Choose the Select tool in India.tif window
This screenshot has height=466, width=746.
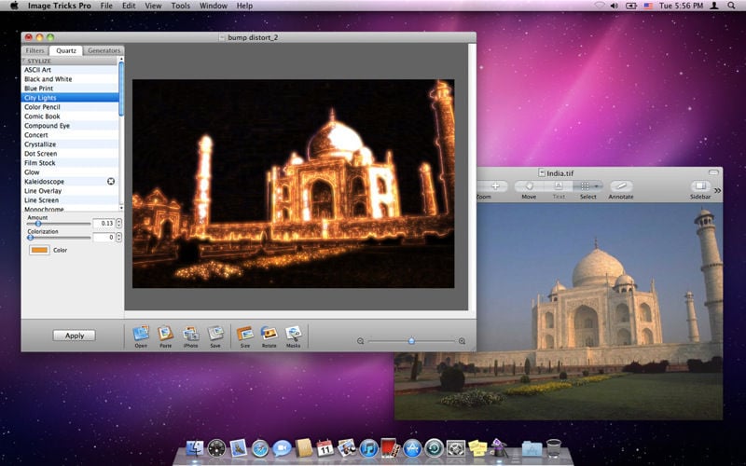click(x=586, y=185)
